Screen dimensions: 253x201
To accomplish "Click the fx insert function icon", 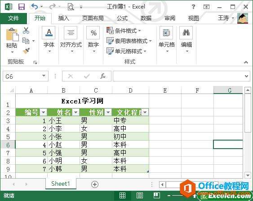I will click(103, 76).
